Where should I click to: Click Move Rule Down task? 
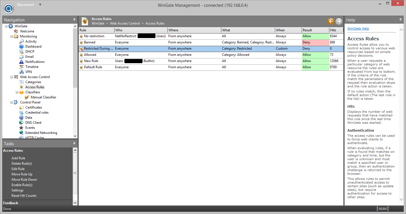tap(24, 180)
